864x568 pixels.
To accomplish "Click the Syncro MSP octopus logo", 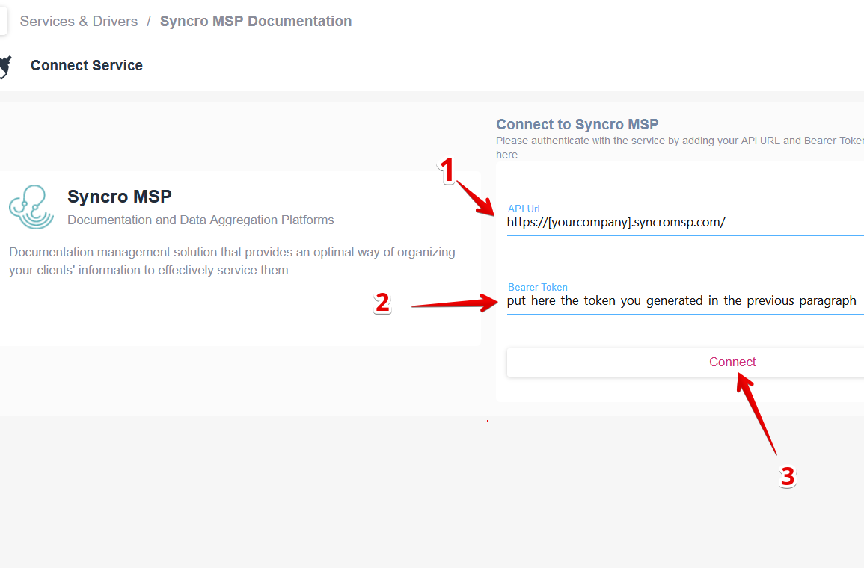I will tap(31, 207).
